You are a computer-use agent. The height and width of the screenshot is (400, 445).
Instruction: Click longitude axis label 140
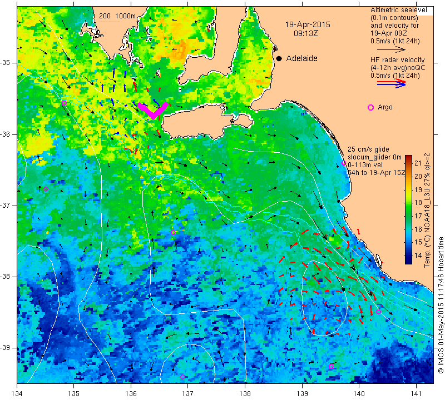coord(359,394)
